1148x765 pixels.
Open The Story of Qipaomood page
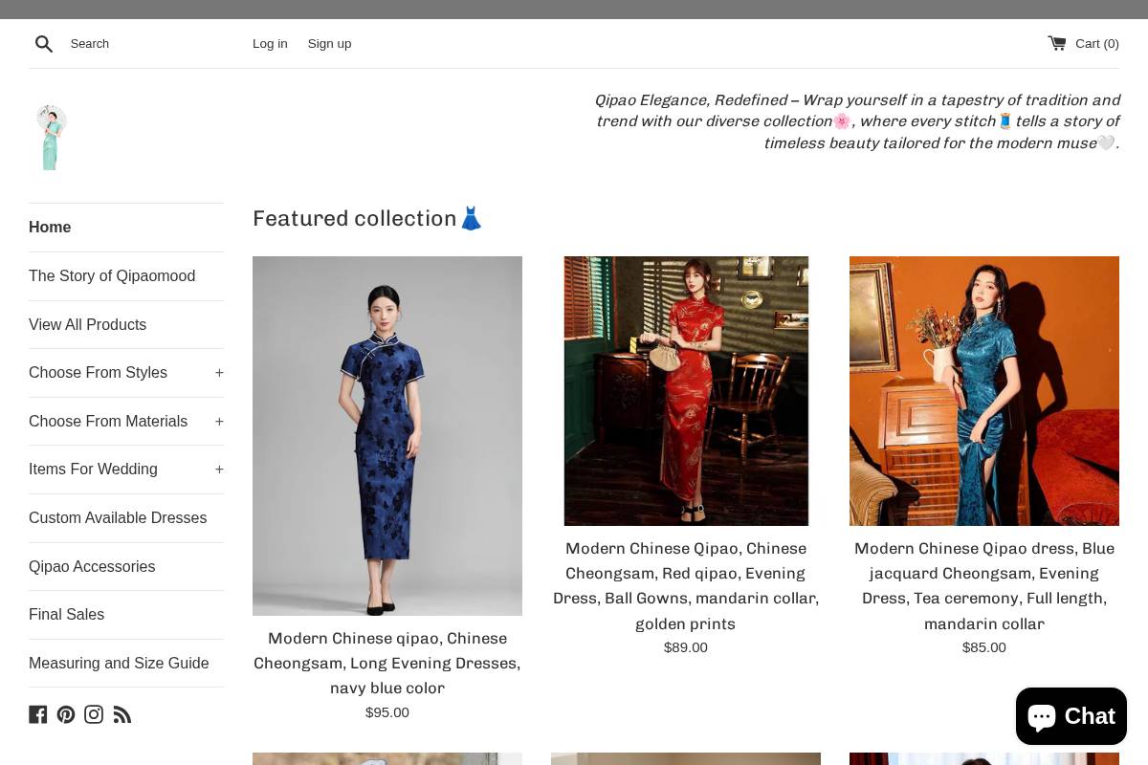point(112,275)
